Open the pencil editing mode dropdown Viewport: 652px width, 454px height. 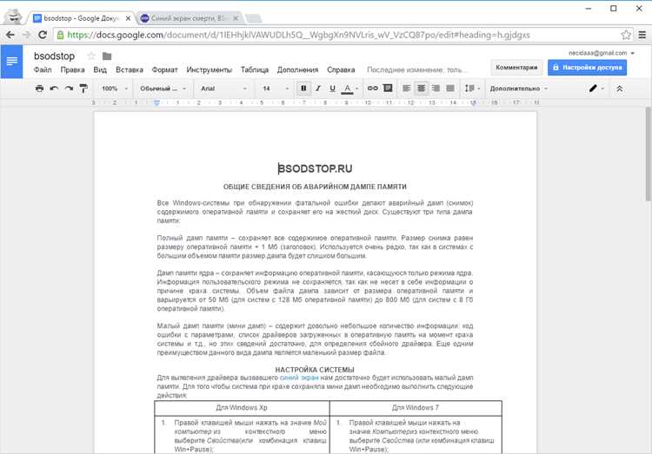595,89
